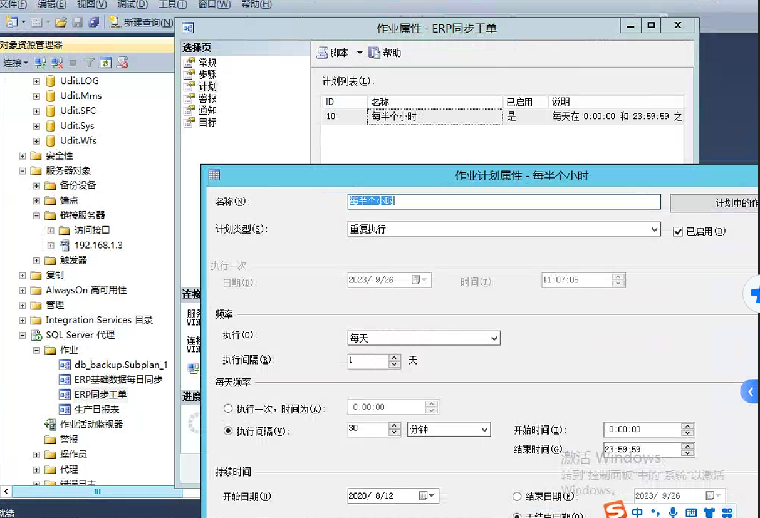Click the New Query toolbar icon

coord(141,23)
